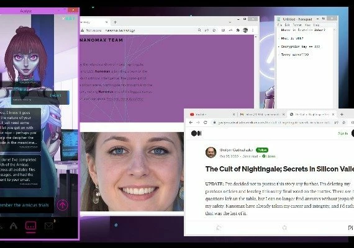Open the three-dot menu in nanomax browser
The width and height of the screenshot is (354, 248).
click(x=253, y=30)
